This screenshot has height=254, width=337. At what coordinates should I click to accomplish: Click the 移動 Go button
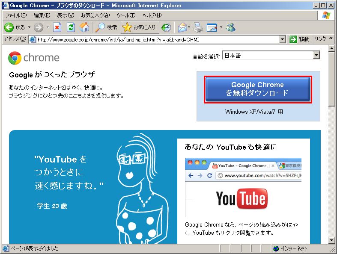point(299,39)
